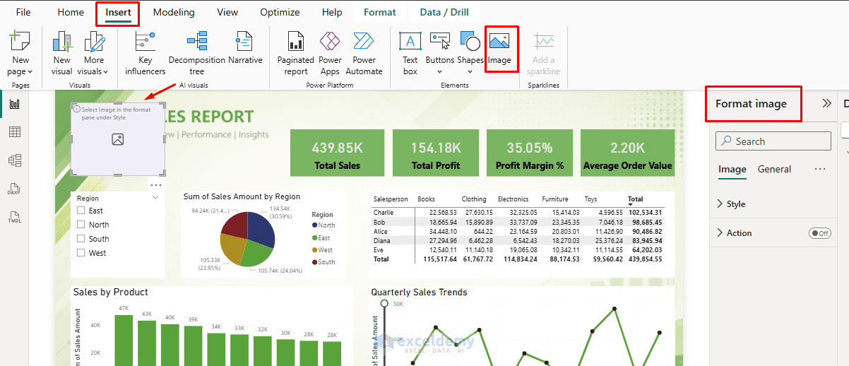Open the New page dropdown arrow

pos(30,72)
